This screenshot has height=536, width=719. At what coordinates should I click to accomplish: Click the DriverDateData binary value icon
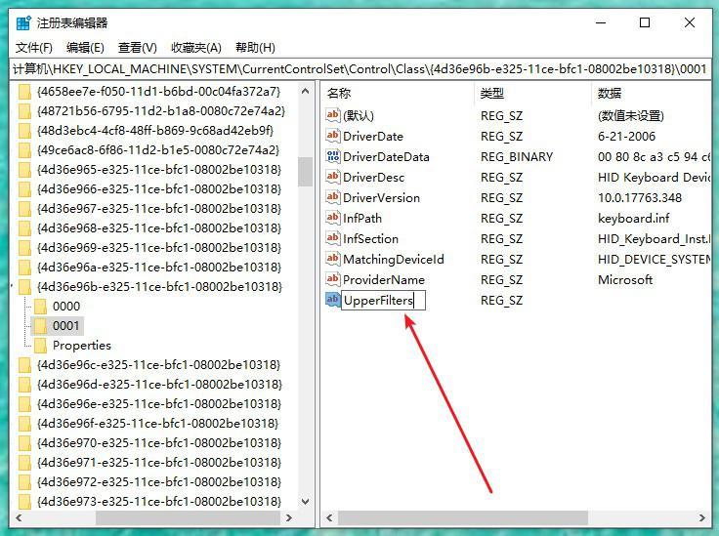(x=333, y=157)
